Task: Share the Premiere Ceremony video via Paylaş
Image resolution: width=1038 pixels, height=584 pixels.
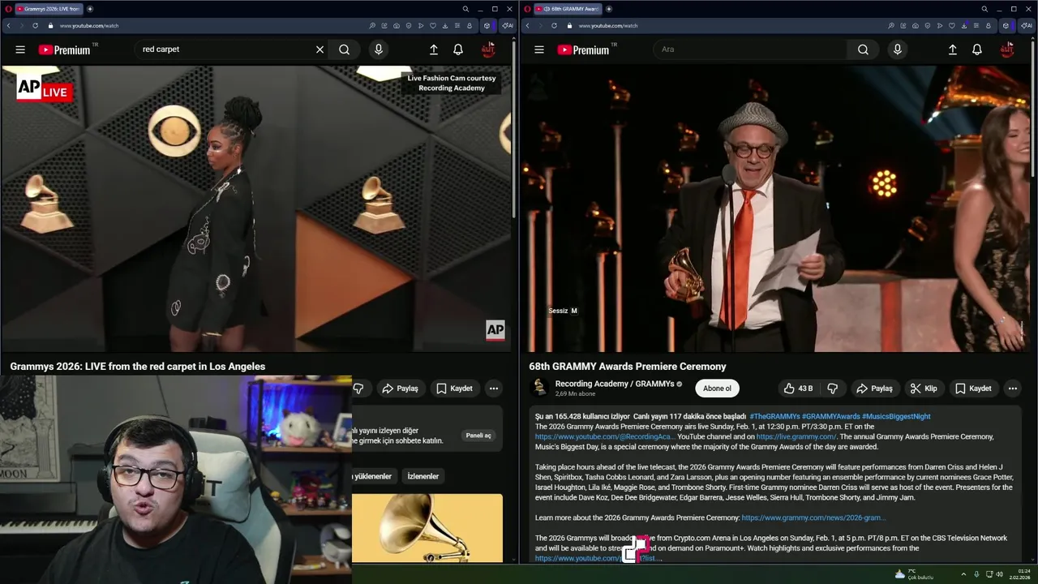Action: (x=874, y=389)
